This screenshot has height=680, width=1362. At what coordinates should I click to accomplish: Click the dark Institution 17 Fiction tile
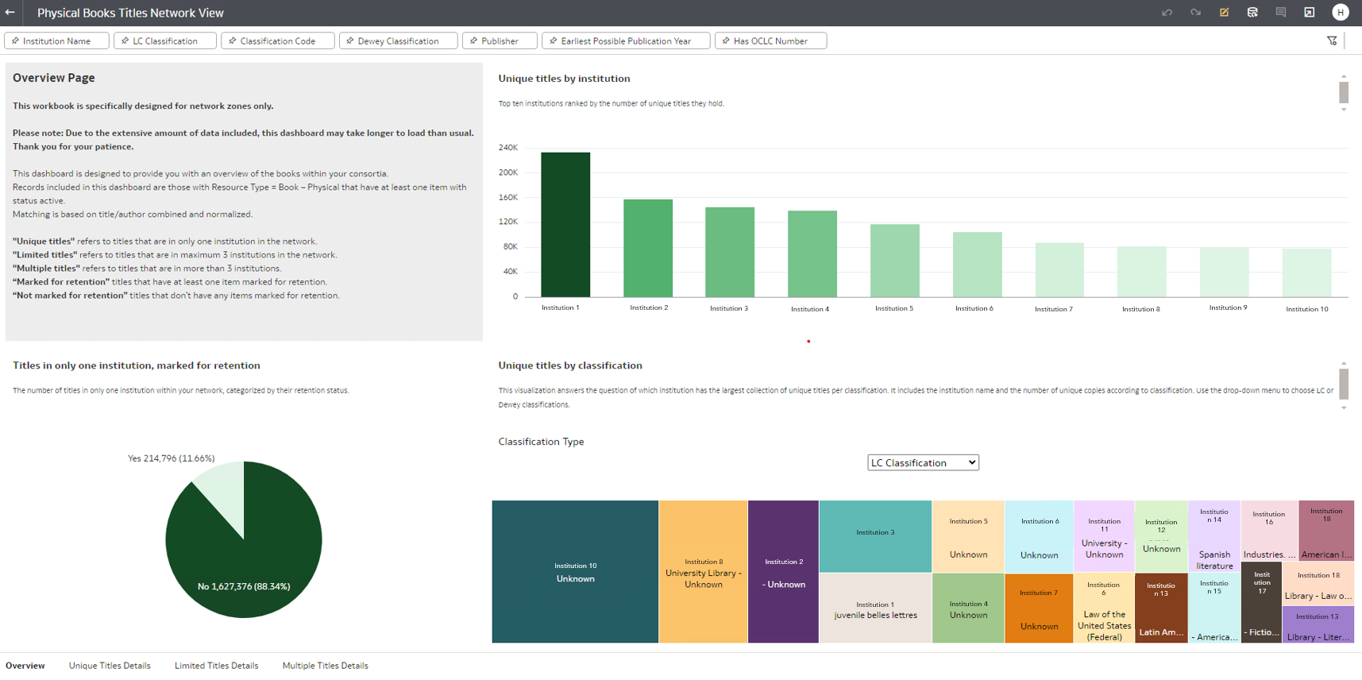(1261, 603)
